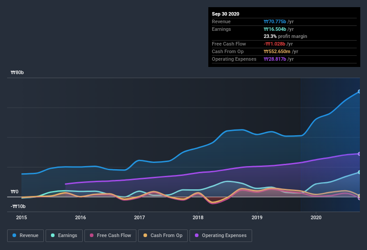Click the ₩70.775b revenue value
367x250 pixels.
[x=275, y=21]
